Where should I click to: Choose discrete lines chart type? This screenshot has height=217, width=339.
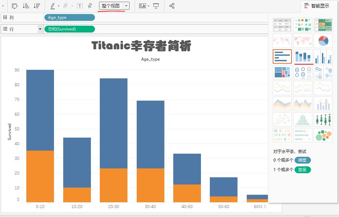click(303, 88)
